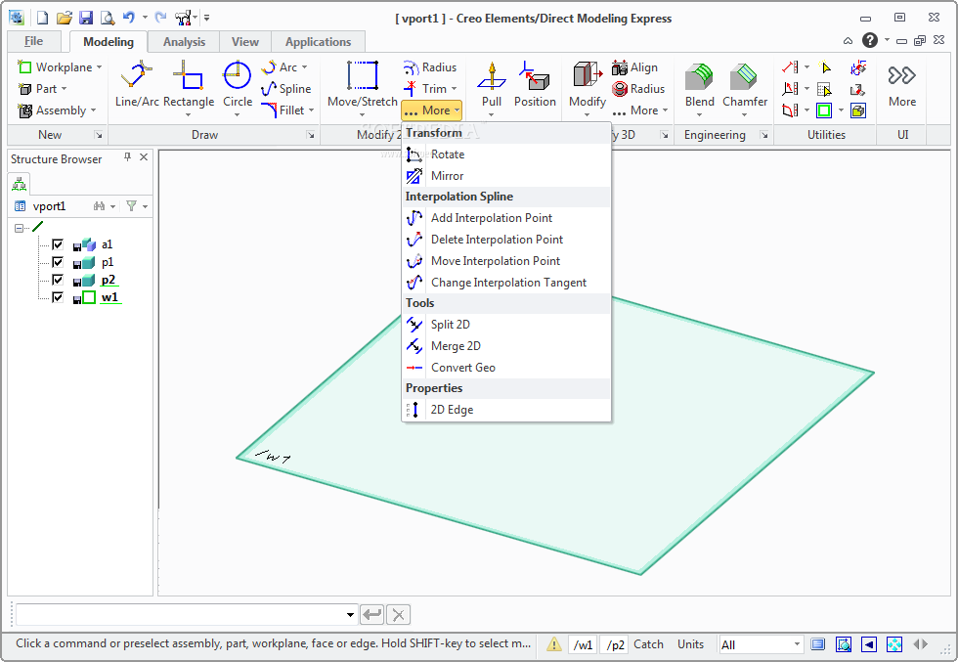Click the Print preview icon

point(108,18)
